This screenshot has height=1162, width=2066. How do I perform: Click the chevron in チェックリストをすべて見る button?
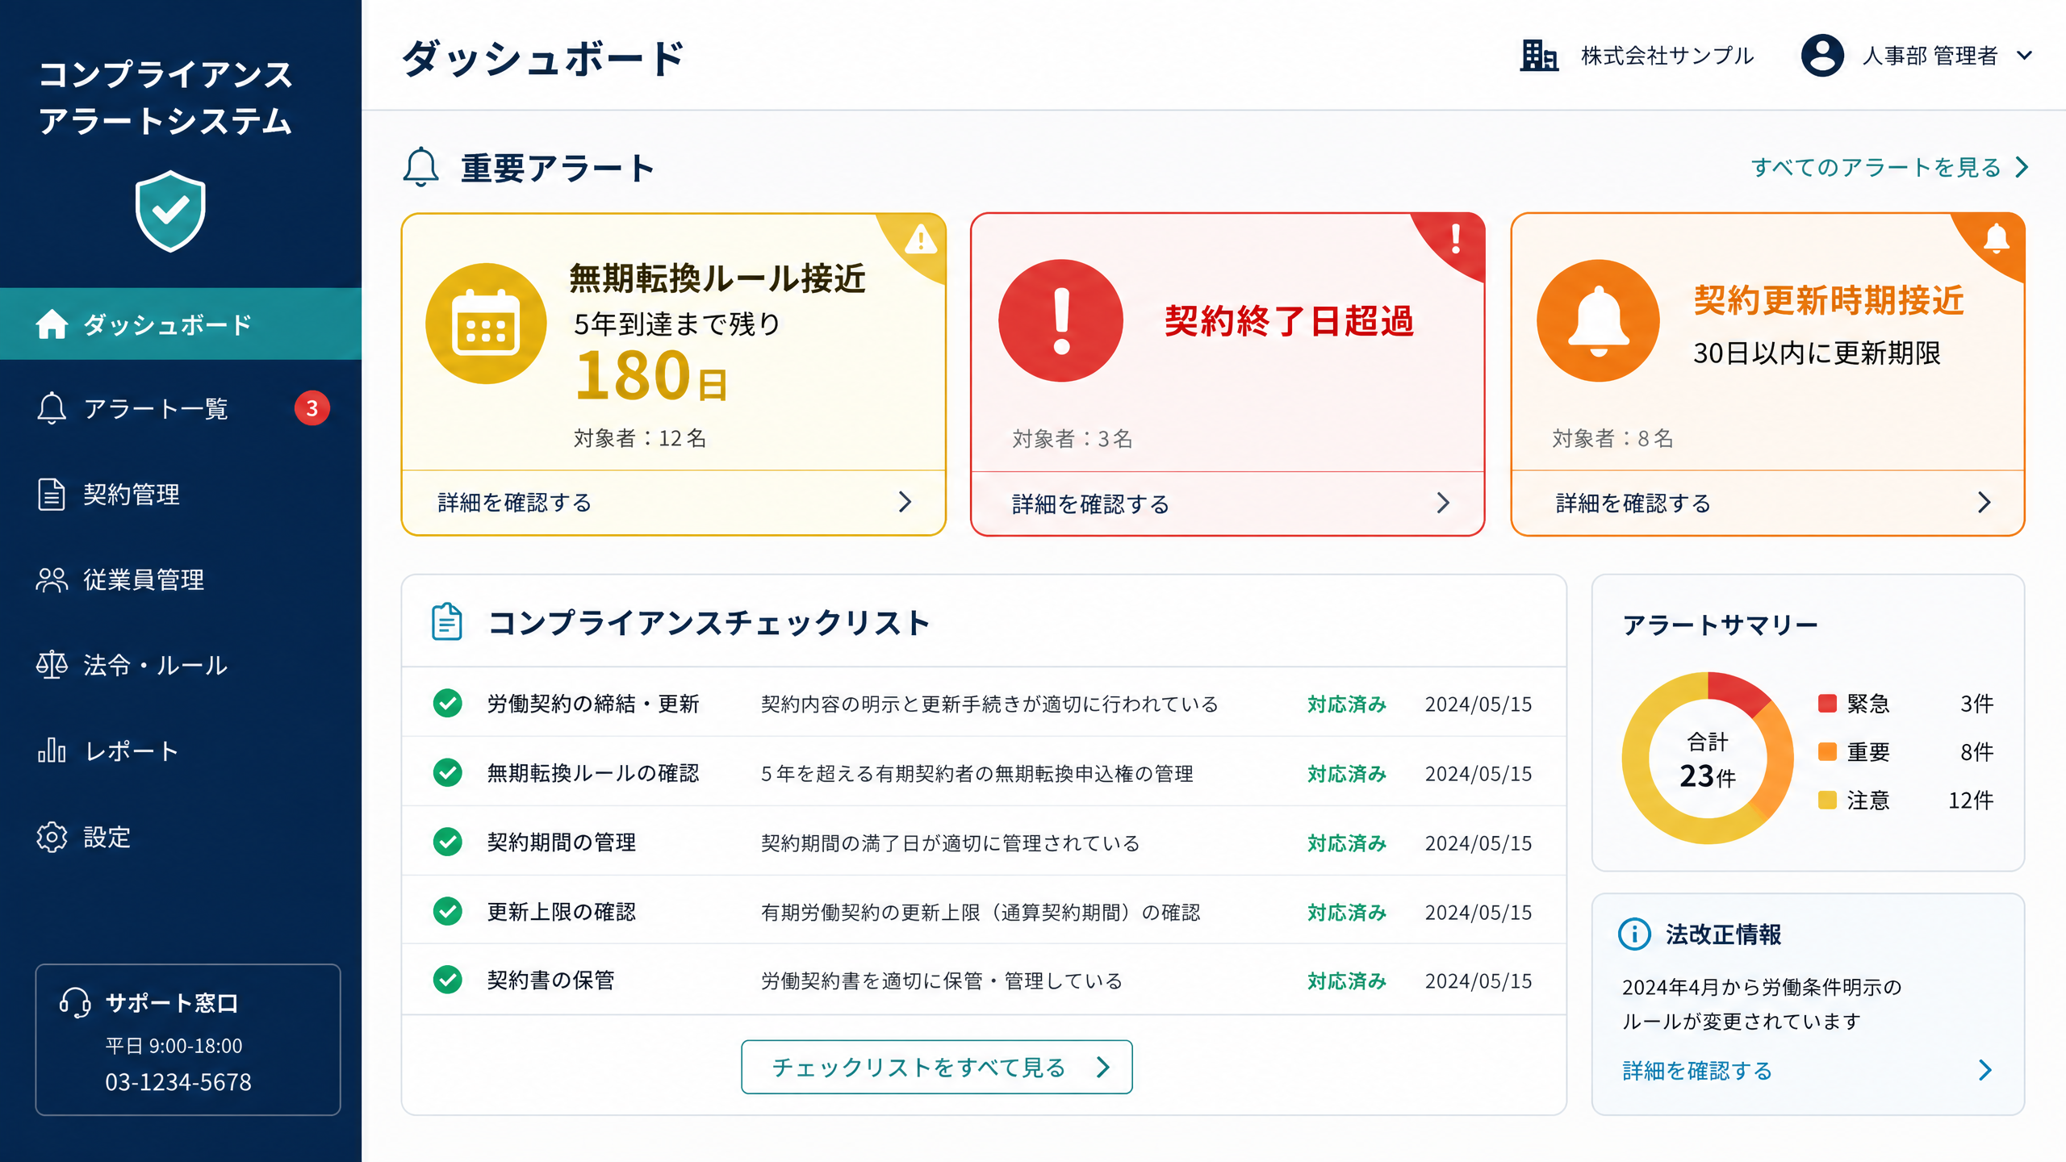point(1103,1067)
